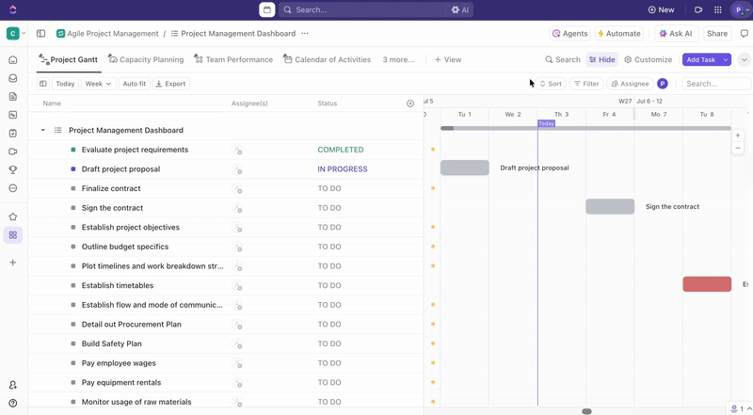The image size is (753, 415).
Task: Focus the global Search field
Action: [x=363, y=9]
